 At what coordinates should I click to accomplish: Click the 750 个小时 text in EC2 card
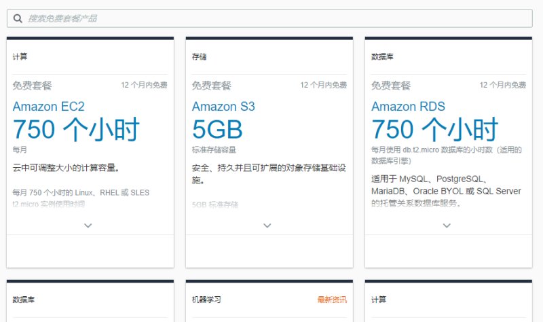(76, 129)
